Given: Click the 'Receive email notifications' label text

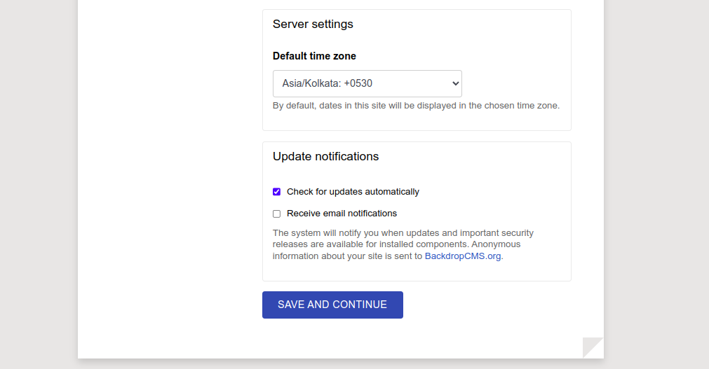Looking at the screenshot, I should point(342,214).
